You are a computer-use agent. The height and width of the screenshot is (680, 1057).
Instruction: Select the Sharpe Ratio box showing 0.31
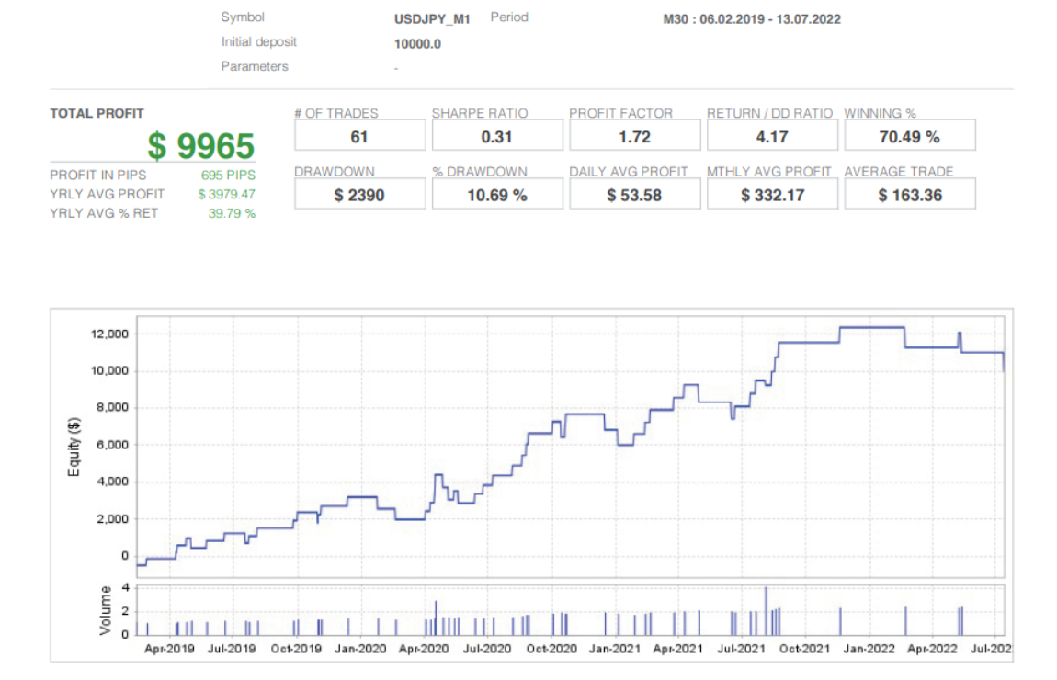tap(497, 136)
